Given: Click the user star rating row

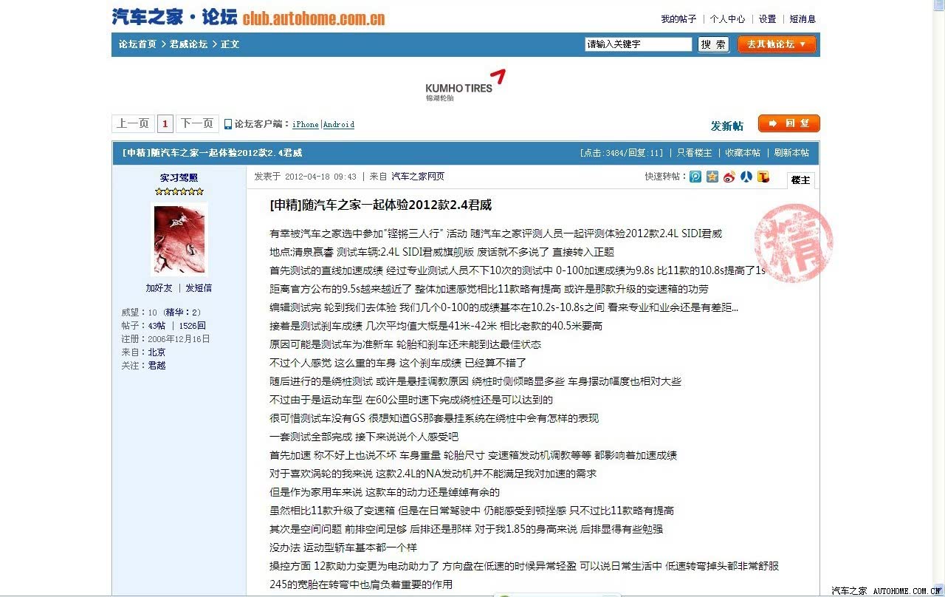Looking at the screenshot, I should click(x=179, y=191).
